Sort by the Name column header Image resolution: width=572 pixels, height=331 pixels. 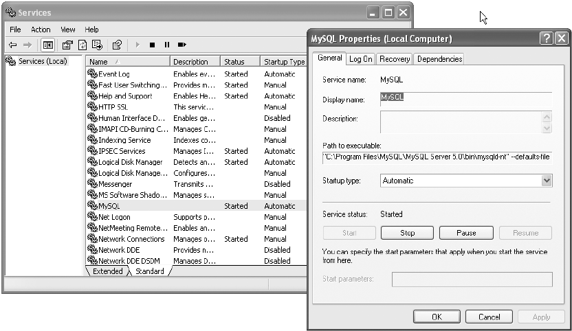pos(128,62)
